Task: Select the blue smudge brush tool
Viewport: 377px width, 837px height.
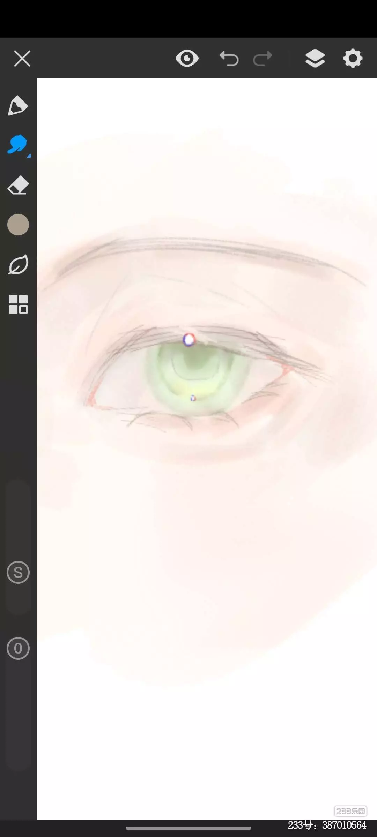Action: pyautogui.click(x=17, y=144)
